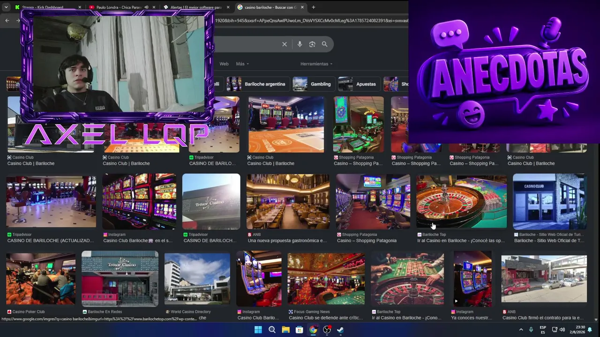Expand the Más search filter menu
This screenshot has height=337, width=600.
point(242,64)
